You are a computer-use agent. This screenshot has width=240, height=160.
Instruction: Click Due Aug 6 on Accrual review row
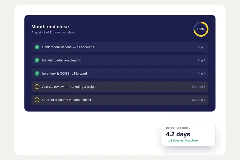198,86
